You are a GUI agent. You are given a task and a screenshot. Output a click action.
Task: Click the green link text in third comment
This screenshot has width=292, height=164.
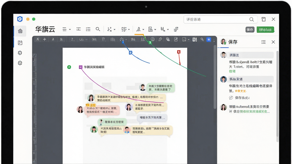255,111
